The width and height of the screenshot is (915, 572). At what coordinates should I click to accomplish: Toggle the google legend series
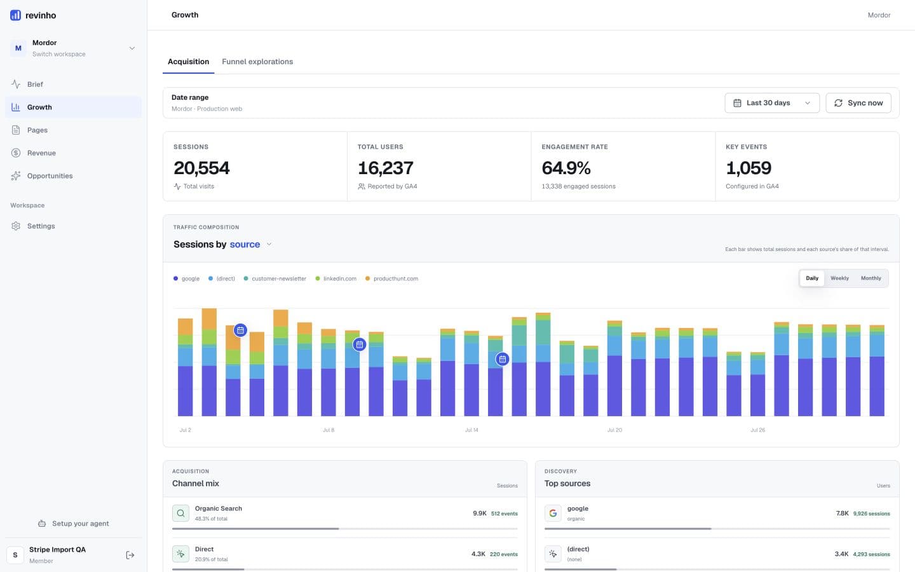(186, 278)
